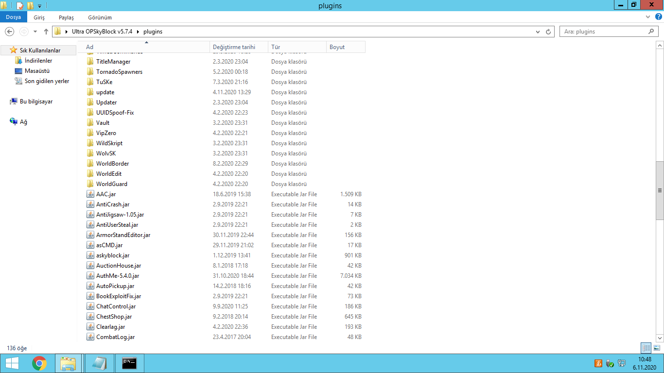Image resolution: width=664 pixels, height=373 pixels.
Task: Sort by Değiştirme tarihi column header
Action: (x=239, y=47)
